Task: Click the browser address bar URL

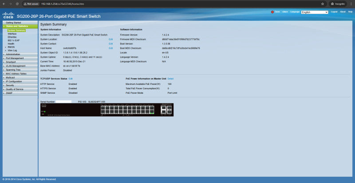Action: [63, 4]
